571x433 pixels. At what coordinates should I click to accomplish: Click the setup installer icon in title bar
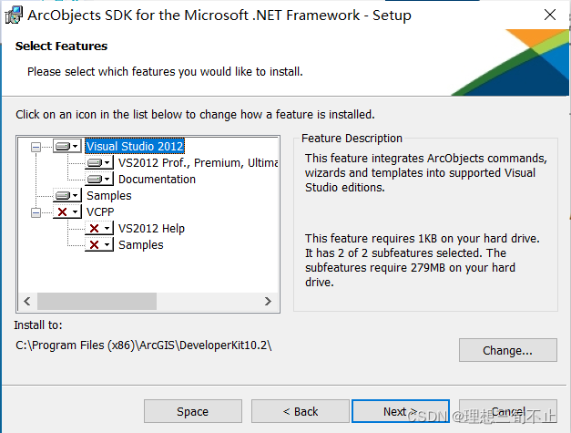click(14, 15)
